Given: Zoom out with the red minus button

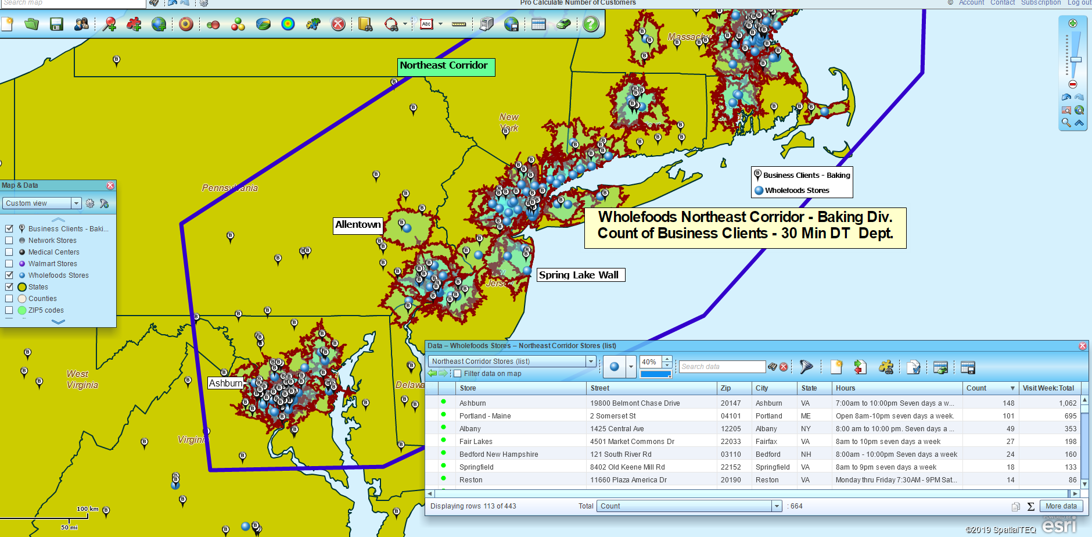Looking at the screenshot, I should pos(1073,84).
